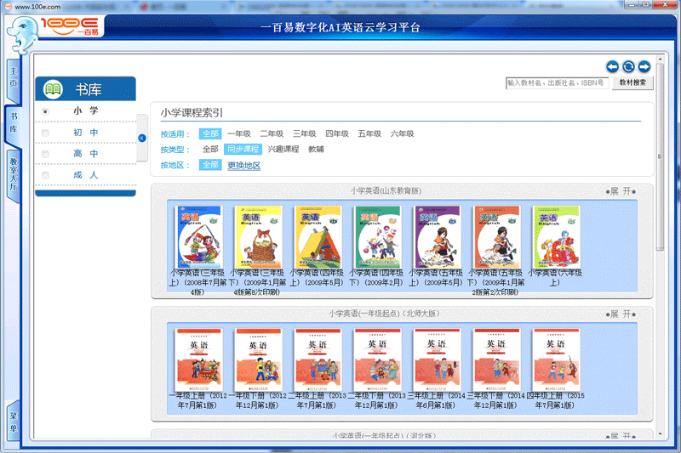681x453 pixels.
Task: Filter by 五年级 grade
Action: coord(369,133)
